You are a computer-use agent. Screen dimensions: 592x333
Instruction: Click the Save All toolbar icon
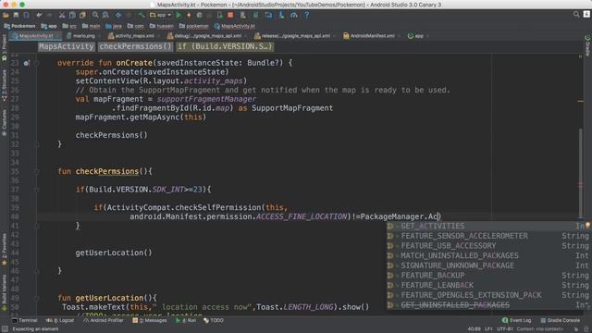16,15
